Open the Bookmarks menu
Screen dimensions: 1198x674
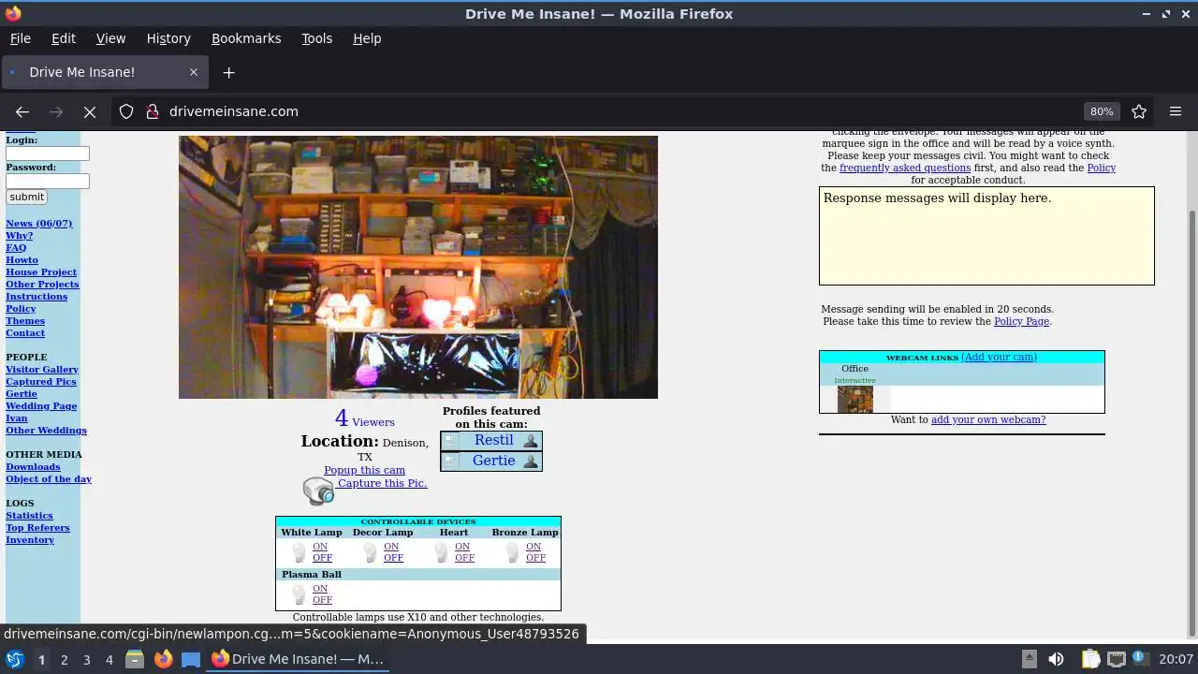tap(246, 38)
